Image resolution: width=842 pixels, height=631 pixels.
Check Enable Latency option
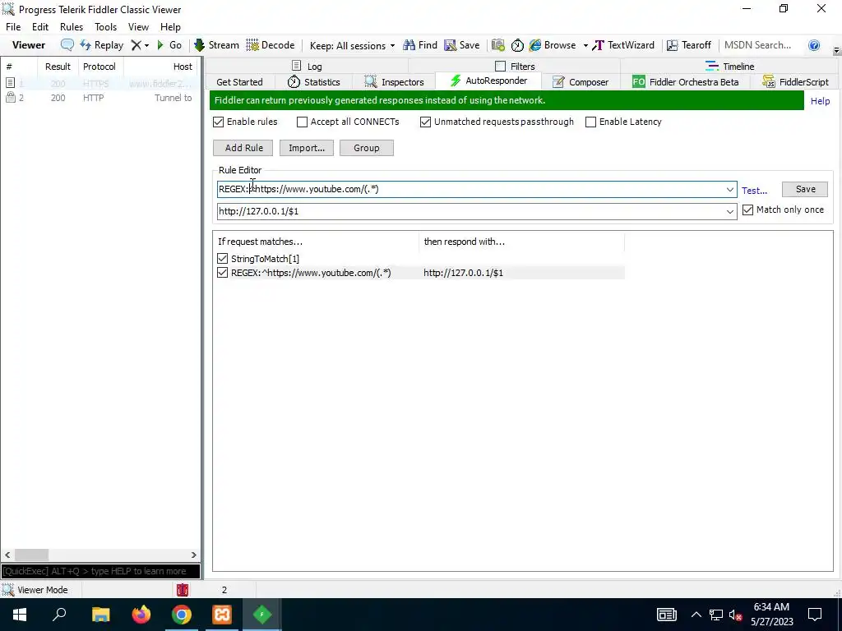tap(590, 122)
